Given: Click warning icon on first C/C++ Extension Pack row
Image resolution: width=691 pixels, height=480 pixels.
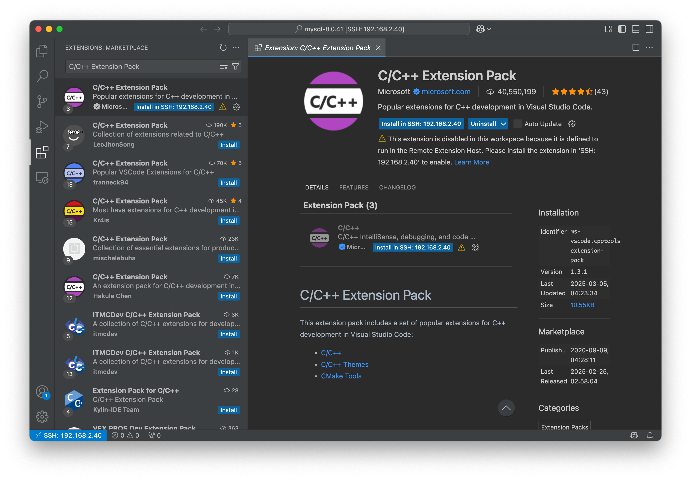Looking at the screenshot, I should [223, 107].
